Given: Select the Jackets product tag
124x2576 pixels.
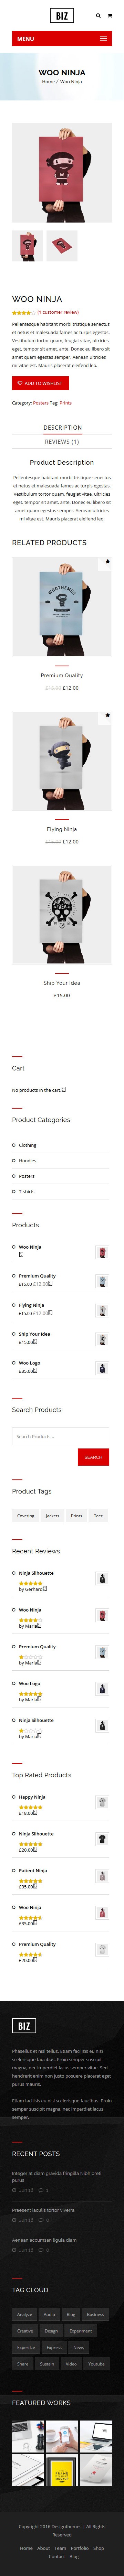Looking at the screenshot, I should pos(52,1515).
